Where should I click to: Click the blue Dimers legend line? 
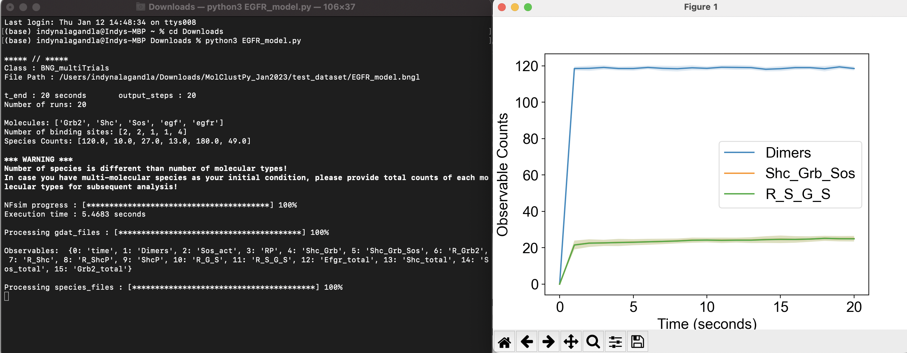click(739, 153)
